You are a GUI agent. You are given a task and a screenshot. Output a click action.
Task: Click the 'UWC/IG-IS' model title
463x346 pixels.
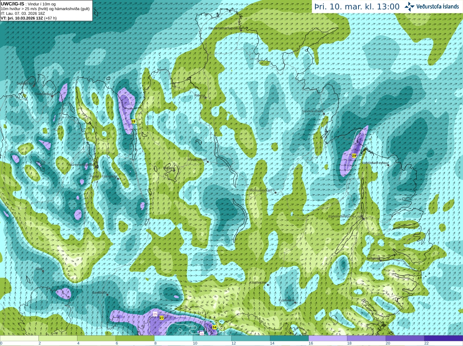12,4
